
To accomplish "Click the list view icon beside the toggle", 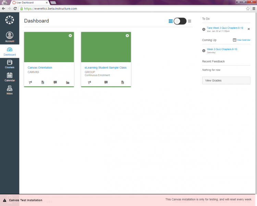I will point(189,21).
